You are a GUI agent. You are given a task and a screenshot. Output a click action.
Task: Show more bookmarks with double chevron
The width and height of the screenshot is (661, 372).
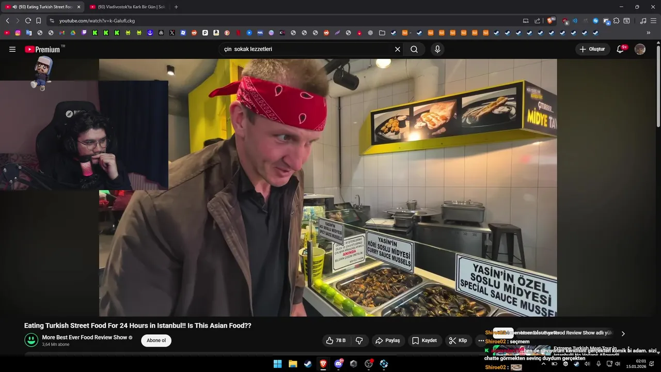tap(649, 33)
